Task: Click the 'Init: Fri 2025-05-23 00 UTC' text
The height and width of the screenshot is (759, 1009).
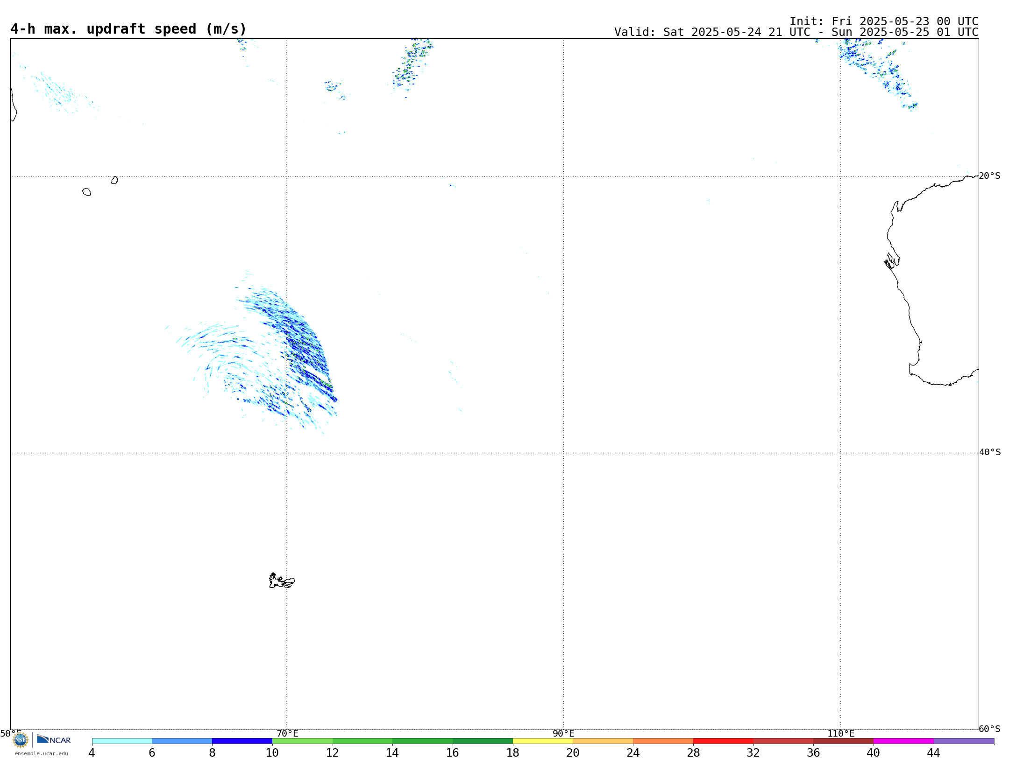Action: point(884,21)
